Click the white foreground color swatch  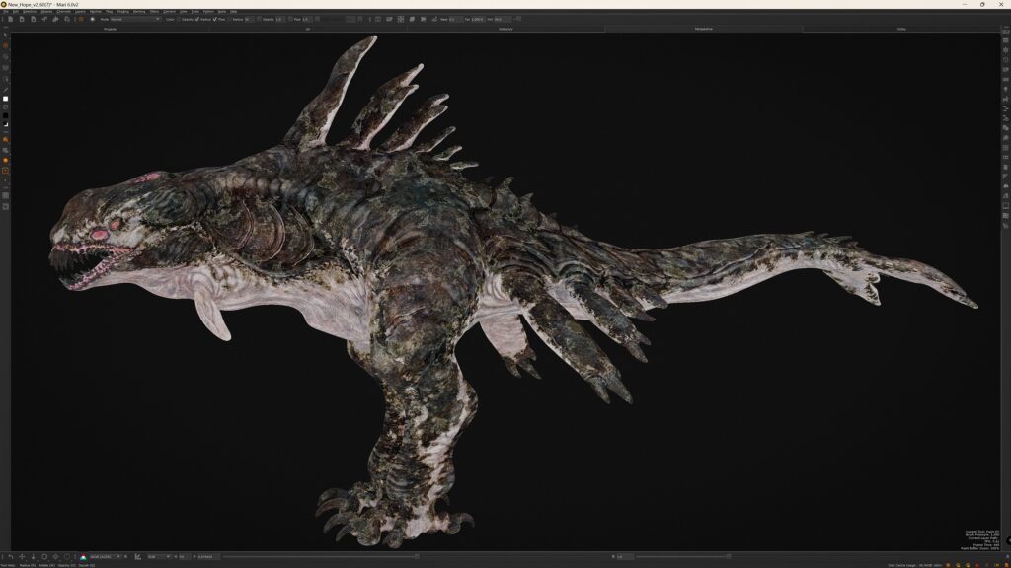pyautogui.click(x=5, y=99)
